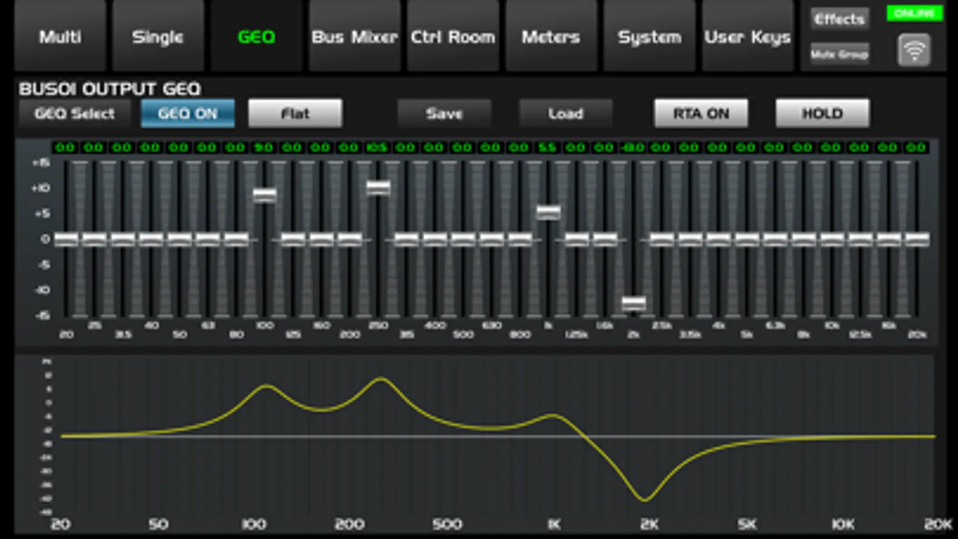Screen dimensions: 958x539
Task: Click the 125 Hz band fader
Action: (x=293, y=239)
